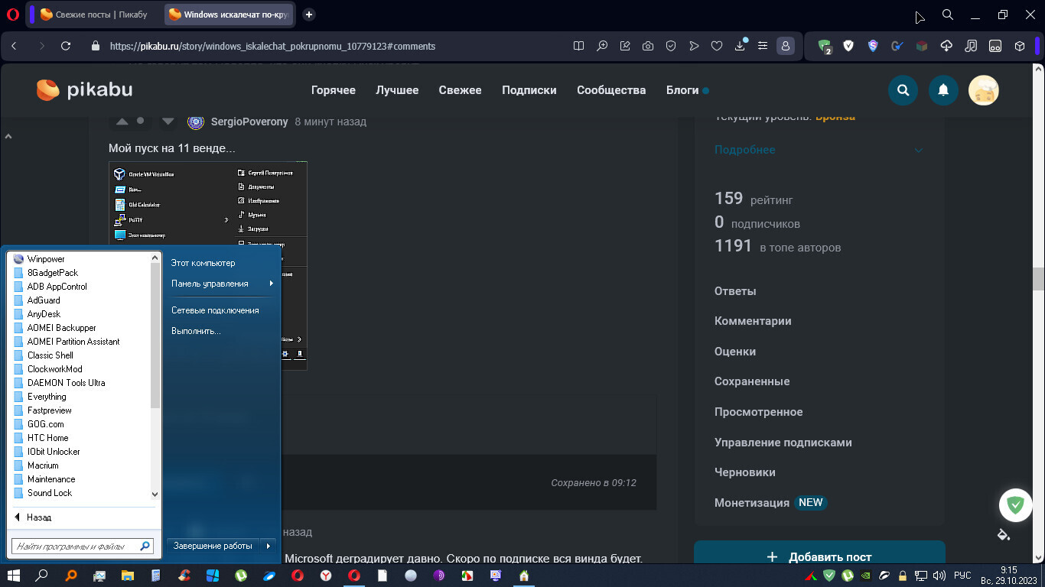This screenshot has height=587, width=1045.
Task: Open the Подписки section
Action: pyautogui.click(x=529, y=90)
